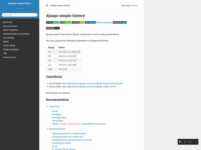This screenshot has width=201, height=150.
Task: Open Signals in the sidebar
Action: point(6,42)
